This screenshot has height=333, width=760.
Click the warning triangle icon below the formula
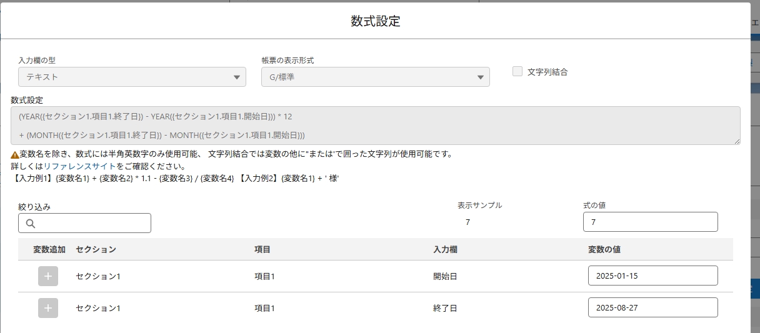pyautogui.click(x=15, y=155)
